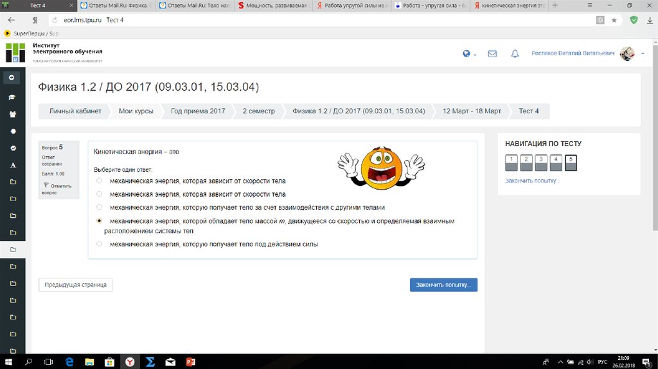This screenshot has height=369, width=658.
Task: Flag question via 'Отметить вопрос'
Action: 57,189
